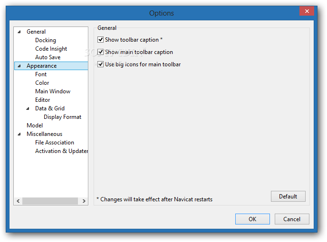Image resolution: width=327 pixels, height=242 pixels.
Task: Click the Default button
Action: 288,197
